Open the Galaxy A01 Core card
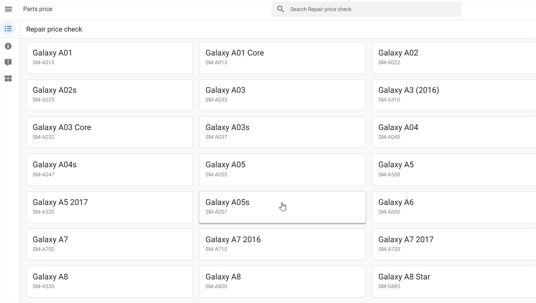 [x=282, y=58]
